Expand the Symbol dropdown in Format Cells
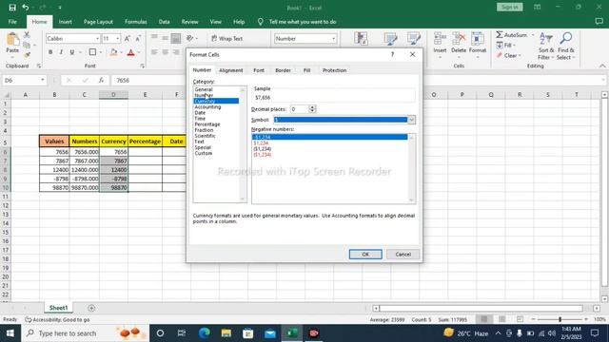The height and width of the screenshot is (342, 609). point(411,120)
